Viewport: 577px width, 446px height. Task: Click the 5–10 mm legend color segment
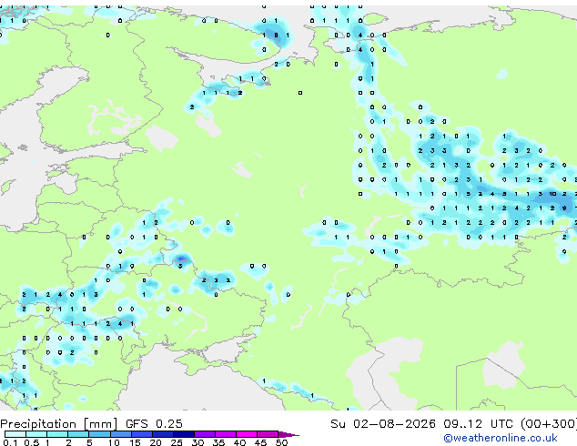click(99, 434)
